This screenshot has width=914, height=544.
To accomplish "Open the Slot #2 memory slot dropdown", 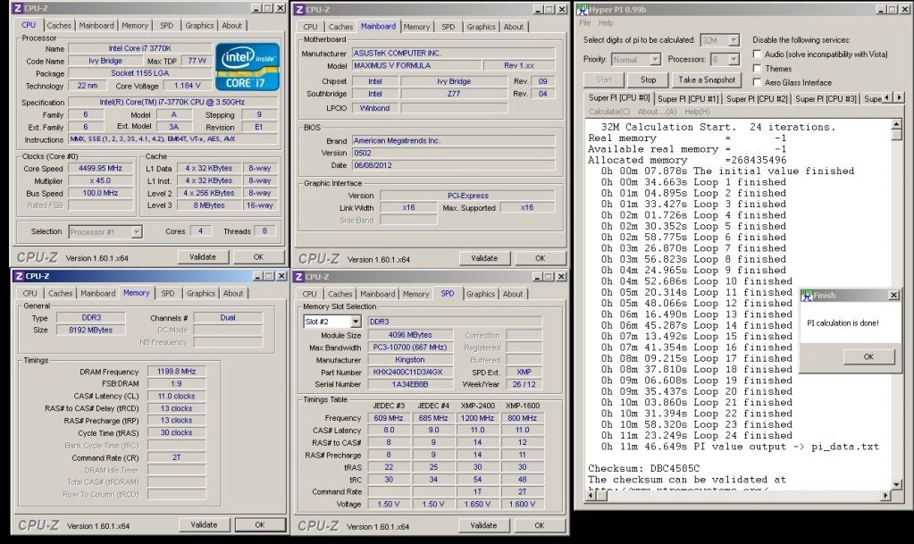I will tap(355, 322).
